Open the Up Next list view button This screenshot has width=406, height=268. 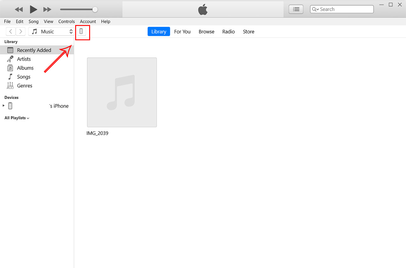[x=296, y=9]
